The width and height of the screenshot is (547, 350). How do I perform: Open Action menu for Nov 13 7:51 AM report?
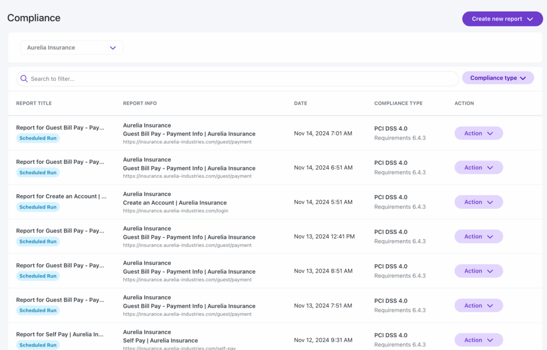click(478, 305)
